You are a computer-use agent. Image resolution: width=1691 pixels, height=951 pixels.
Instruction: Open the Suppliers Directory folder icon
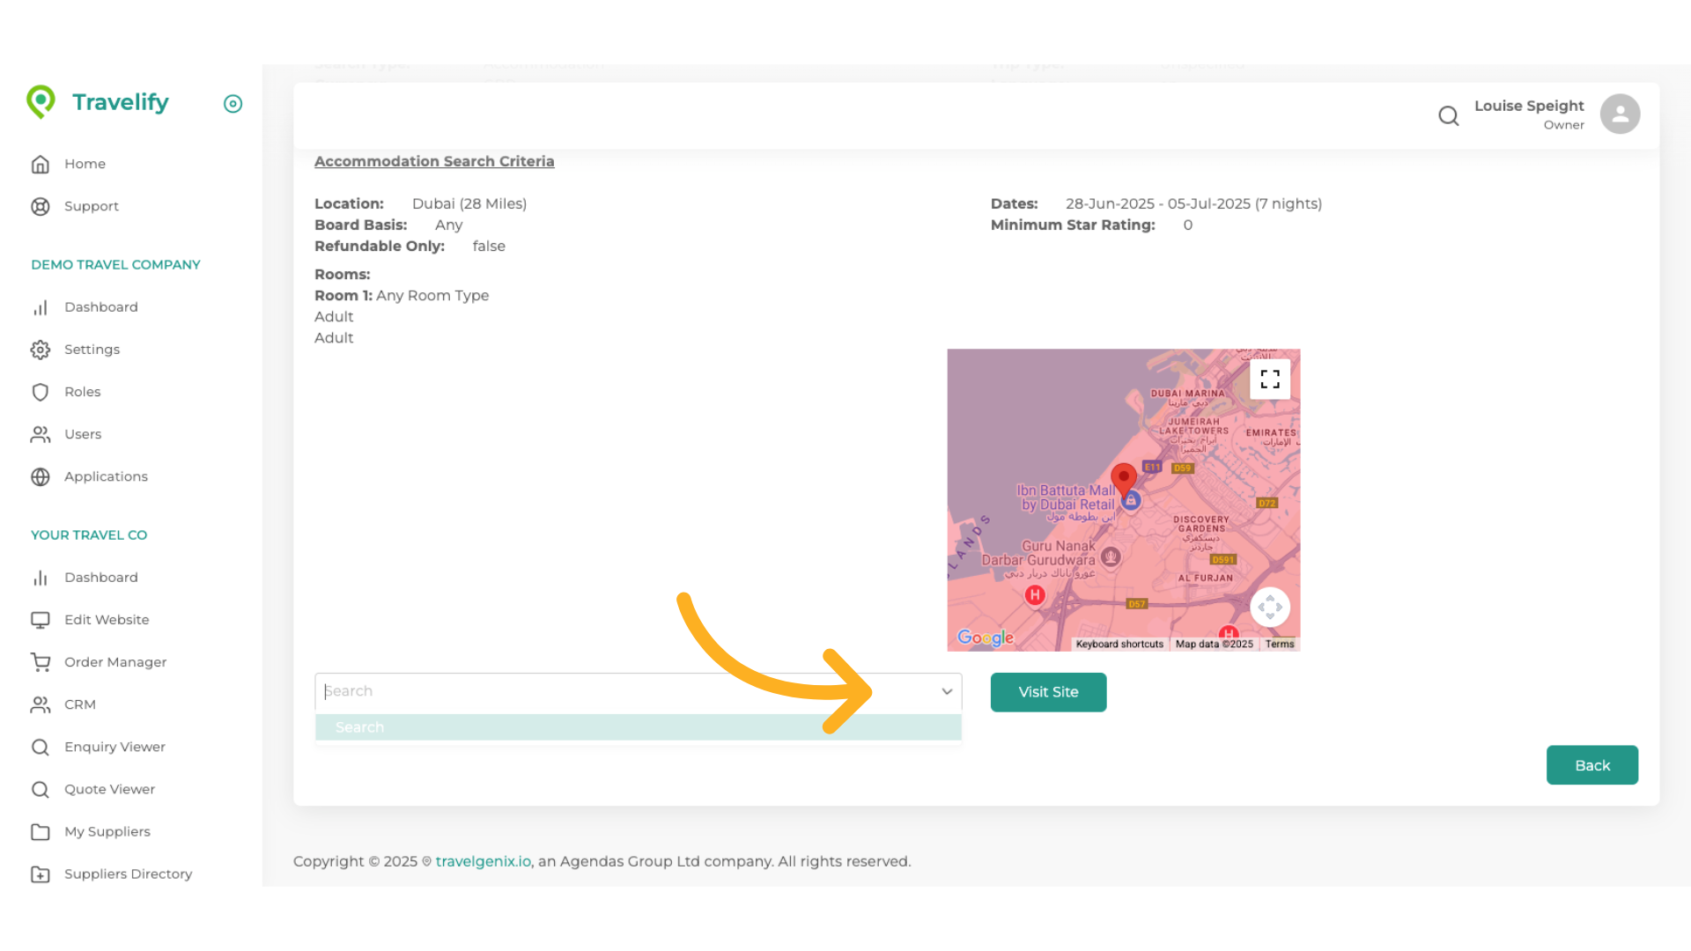click(x=41, y=874)
